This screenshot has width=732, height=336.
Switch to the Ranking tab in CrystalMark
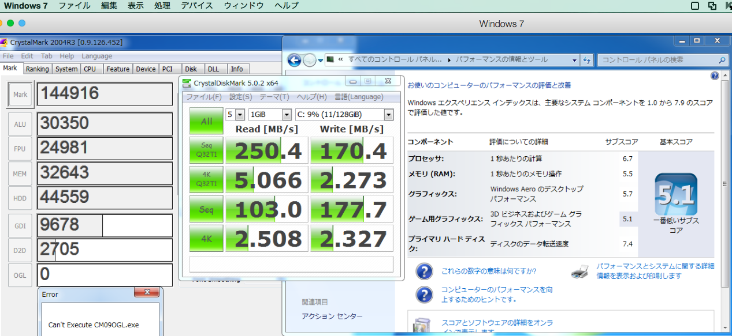pos(37,69)
